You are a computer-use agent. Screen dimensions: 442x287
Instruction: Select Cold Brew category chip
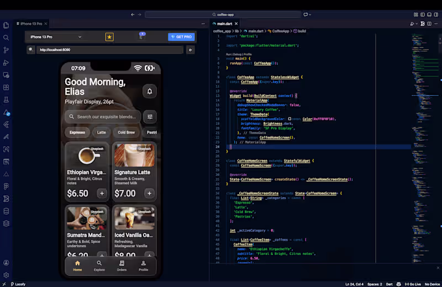click(x=127, y=132)
